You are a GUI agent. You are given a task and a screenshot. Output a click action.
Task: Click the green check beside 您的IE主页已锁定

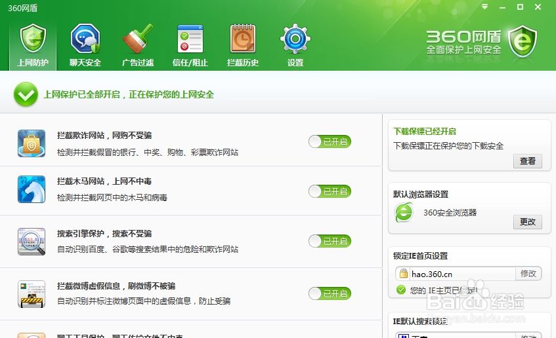401,290
